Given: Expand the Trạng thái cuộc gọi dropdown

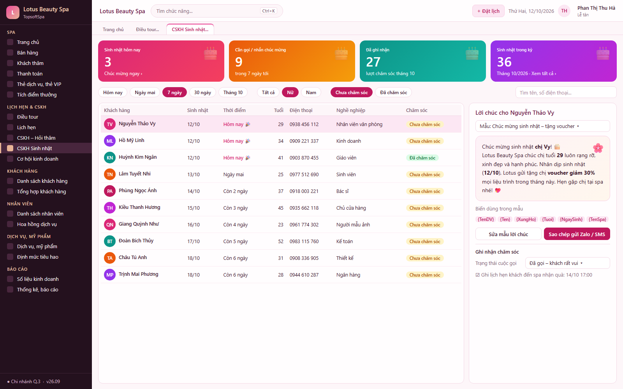Looking at the screenshot, I should click(x=567, y=263).
